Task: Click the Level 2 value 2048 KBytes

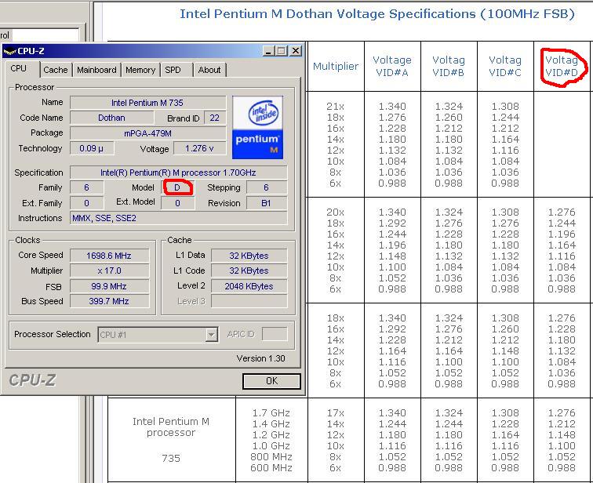Action: pyautogui.click(x=249, y=286)
